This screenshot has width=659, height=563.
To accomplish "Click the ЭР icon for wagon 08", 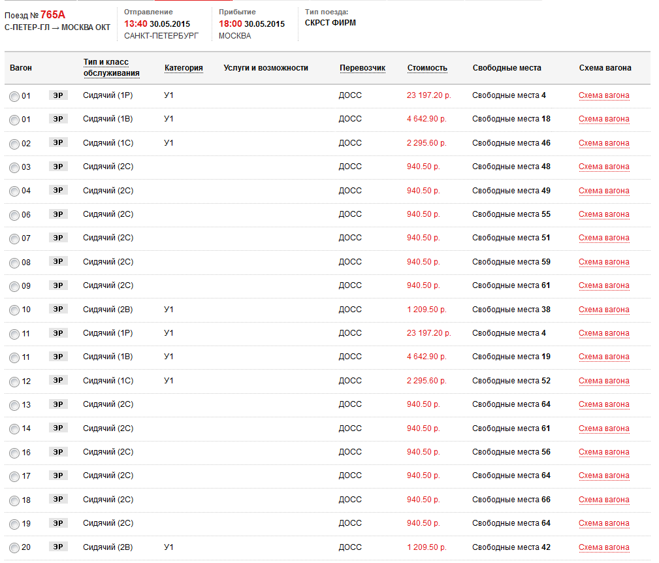I will point(58,261).
